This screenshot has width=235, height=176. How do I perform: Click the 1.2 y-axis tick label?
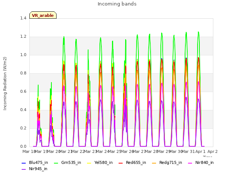[x=23, y=37]
